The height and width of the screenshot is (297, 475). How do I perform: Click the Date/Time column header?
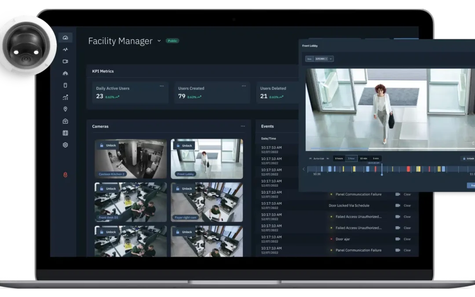click(268, 139)
